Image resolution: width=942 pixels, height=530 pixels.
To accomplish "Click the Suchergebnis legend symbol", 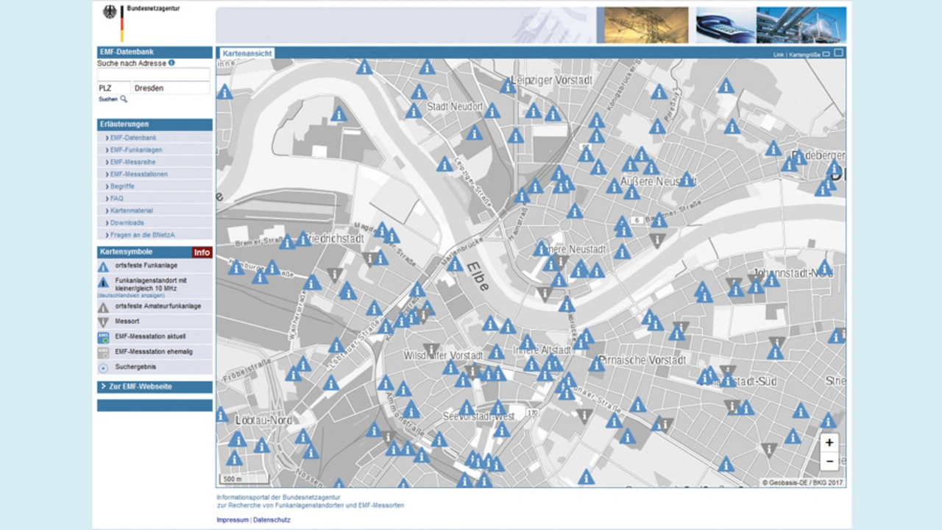I will click(103, 368).
